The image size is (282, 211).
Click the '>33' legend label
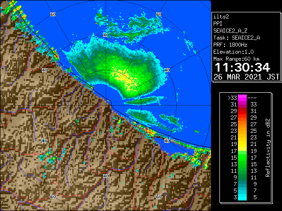coord(232,98)
